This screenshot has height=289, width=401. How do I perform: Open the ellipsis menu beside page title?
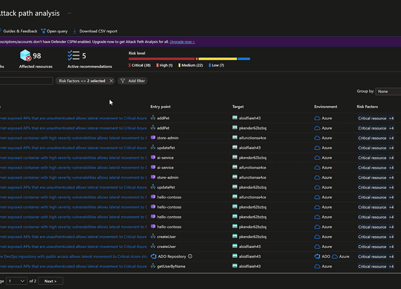(69, 13)
